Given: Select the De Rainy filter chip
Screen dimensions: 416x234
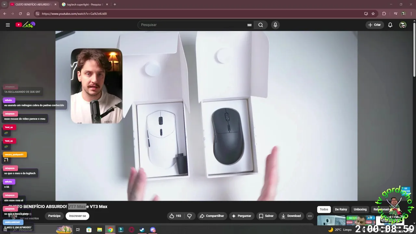Looking at the screenshot, I should coord(341,209).
